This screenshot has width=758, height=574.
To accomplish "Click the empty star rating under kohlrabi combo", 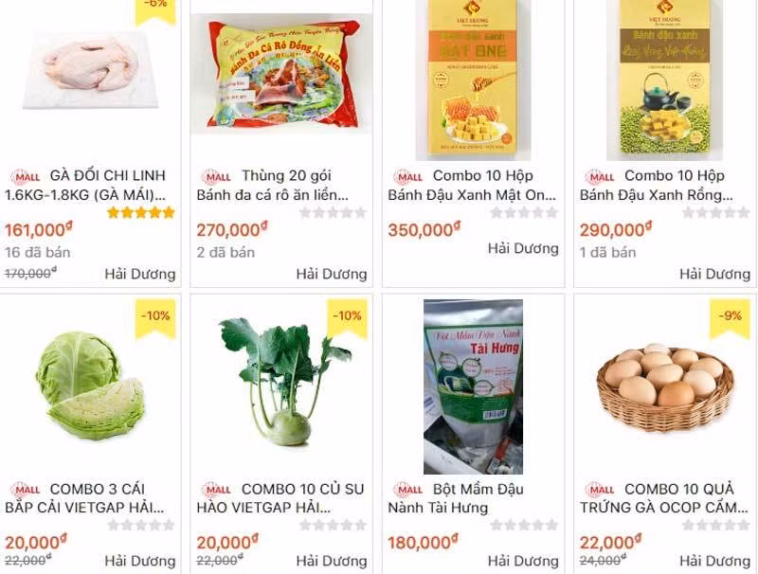I will pyautogui.click(x=333, y=525).
